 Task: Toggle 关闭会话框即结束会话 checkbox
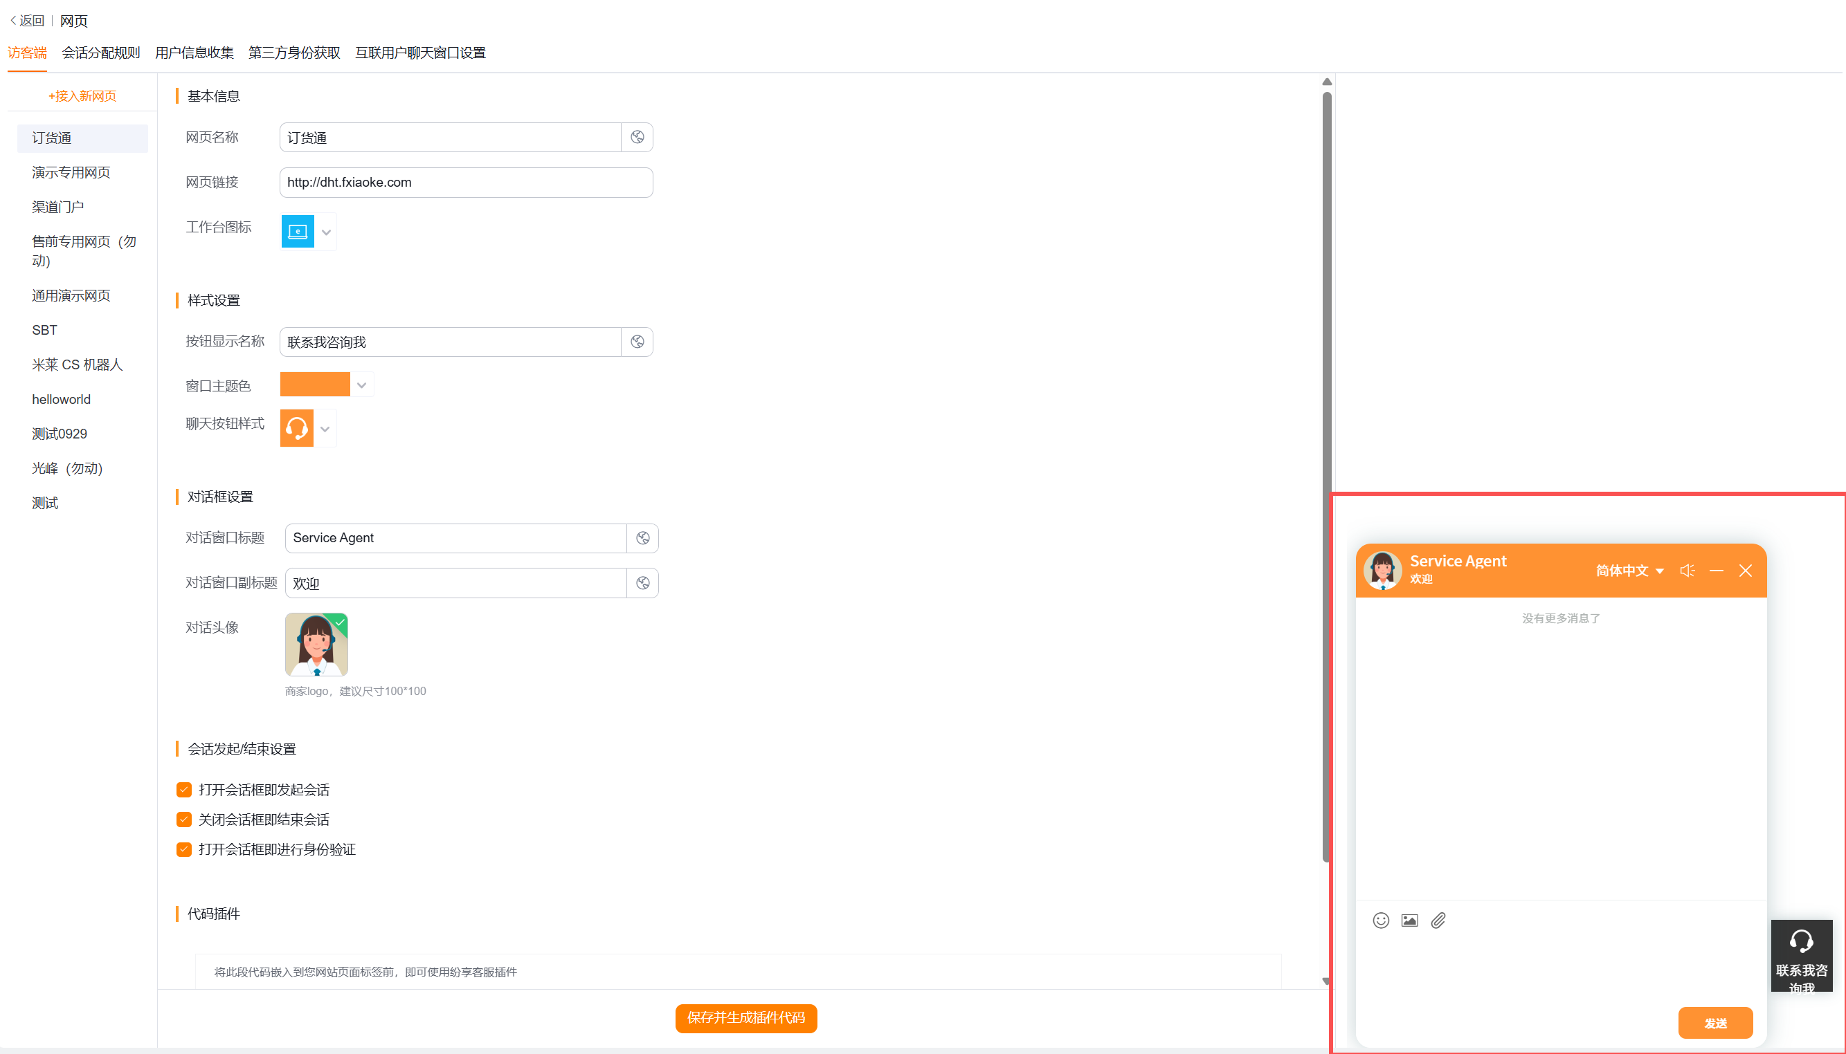pos(184,820)
